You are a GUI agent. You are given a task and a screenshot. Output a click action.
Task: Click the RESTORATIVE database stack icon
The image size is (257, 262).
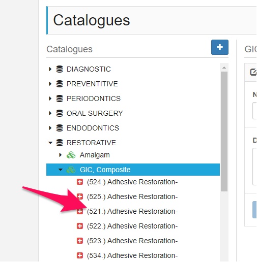click(x=60, y=143)
